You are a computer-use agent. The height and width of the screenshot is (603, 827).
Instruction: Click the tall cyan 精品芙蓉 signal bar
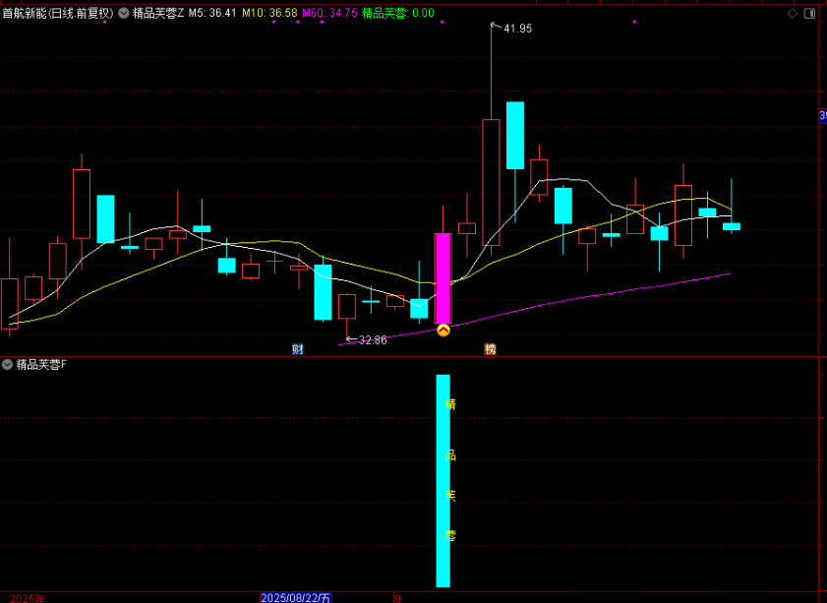click(443, 480)
